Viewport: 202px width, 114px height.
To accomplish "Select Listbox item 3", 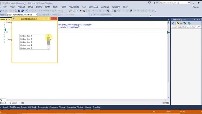I will 33,42.
